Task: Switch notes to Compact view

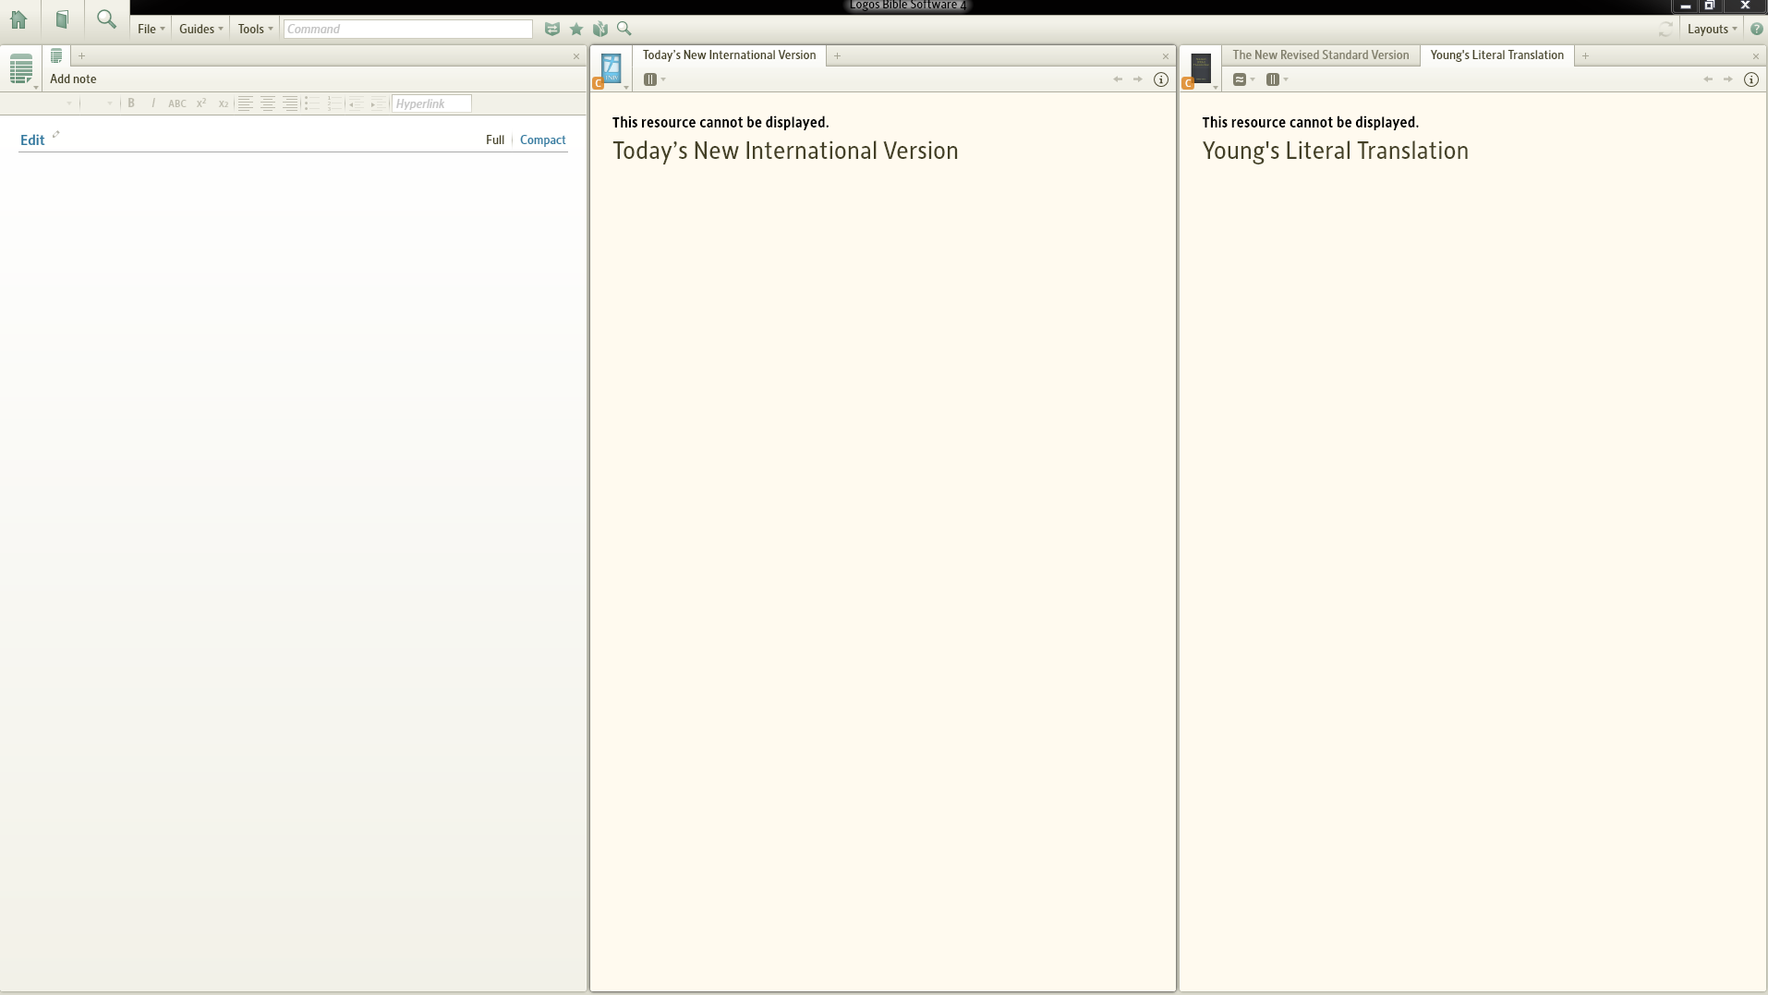Action: click(x=542, y=140)
